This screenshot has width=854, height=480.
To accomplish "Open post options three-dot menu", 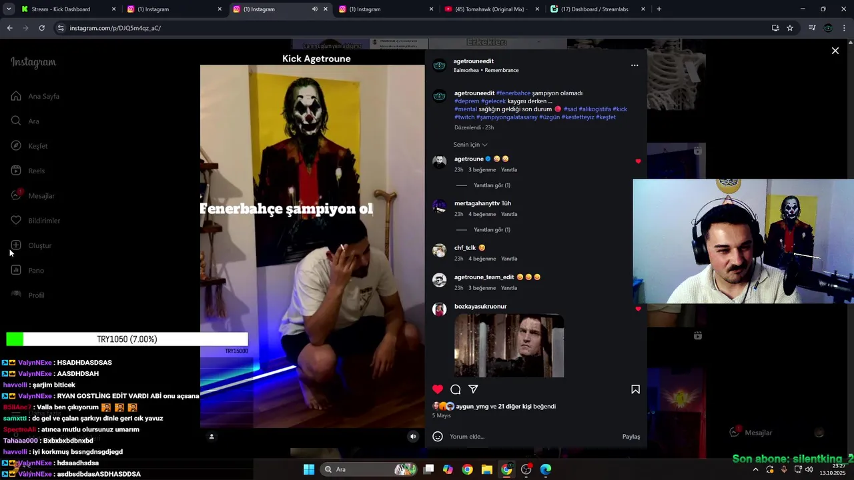I will [634, 65].
